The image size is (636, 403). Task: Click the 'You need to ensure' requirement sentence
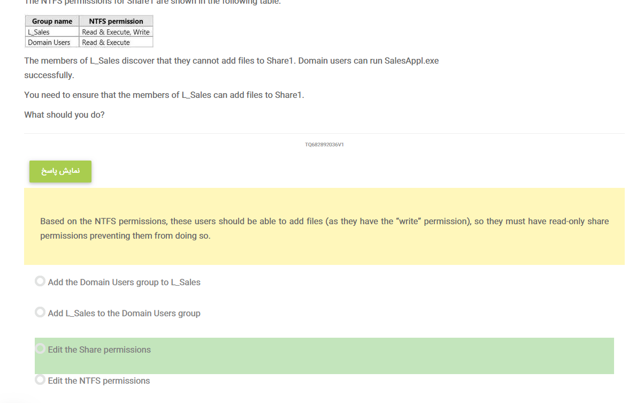pyautogui.click(x=164, y=95)
